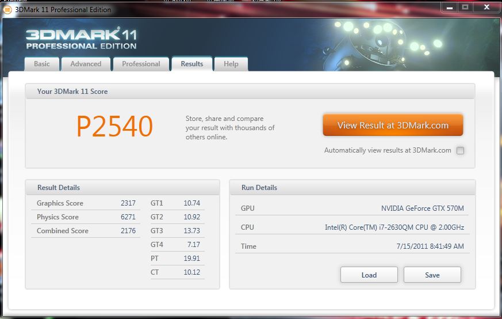
Task: Click the run time 7/15/2011 8:41:49 AM
Action: point(430,246)
